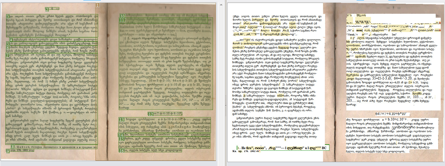
Task: Select area label 9 at page bottom
Action: tap(8, 151)
